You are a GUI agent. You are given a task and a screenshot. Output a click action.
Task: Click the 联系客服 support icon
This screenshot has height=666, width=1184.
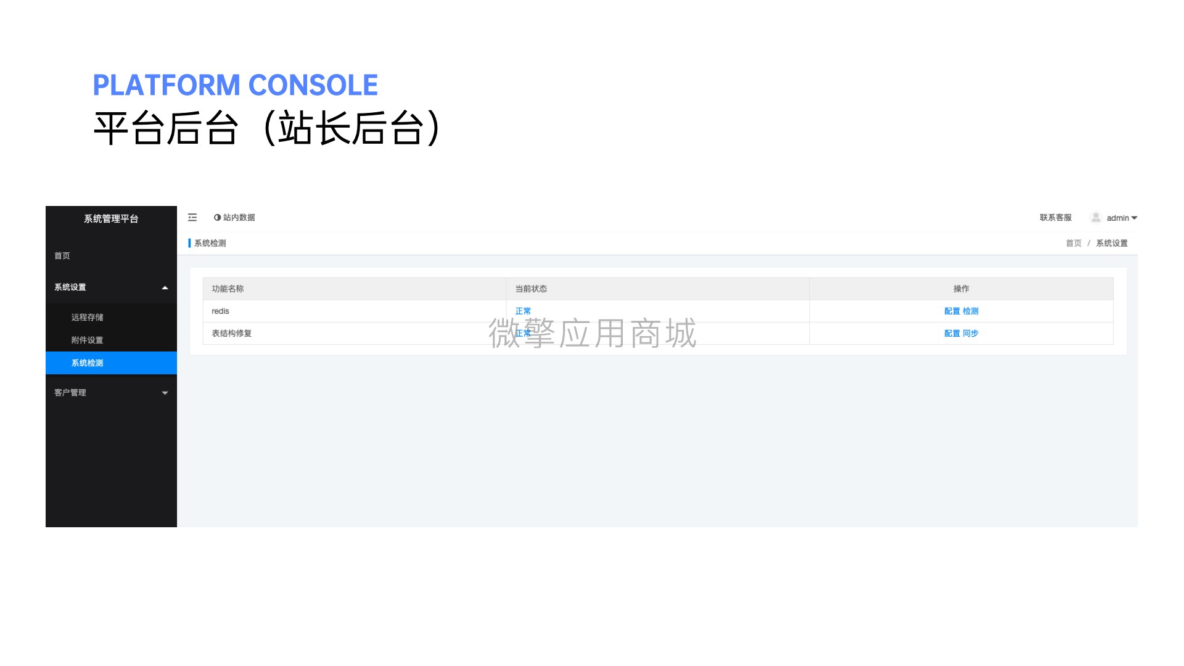[x=1054, y=217]
